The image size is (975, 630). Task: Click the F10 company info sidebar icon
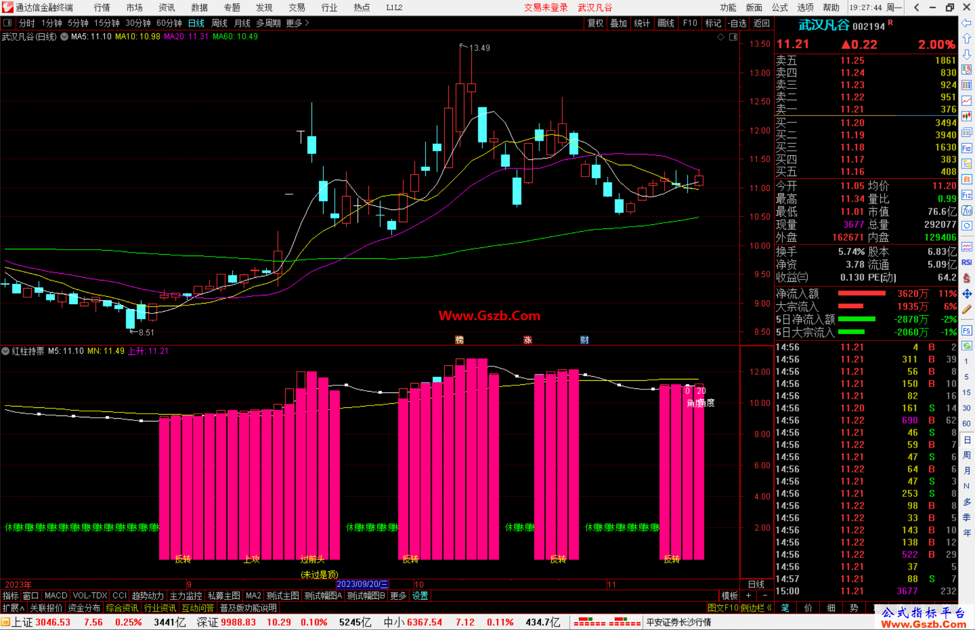coord(966,148)
